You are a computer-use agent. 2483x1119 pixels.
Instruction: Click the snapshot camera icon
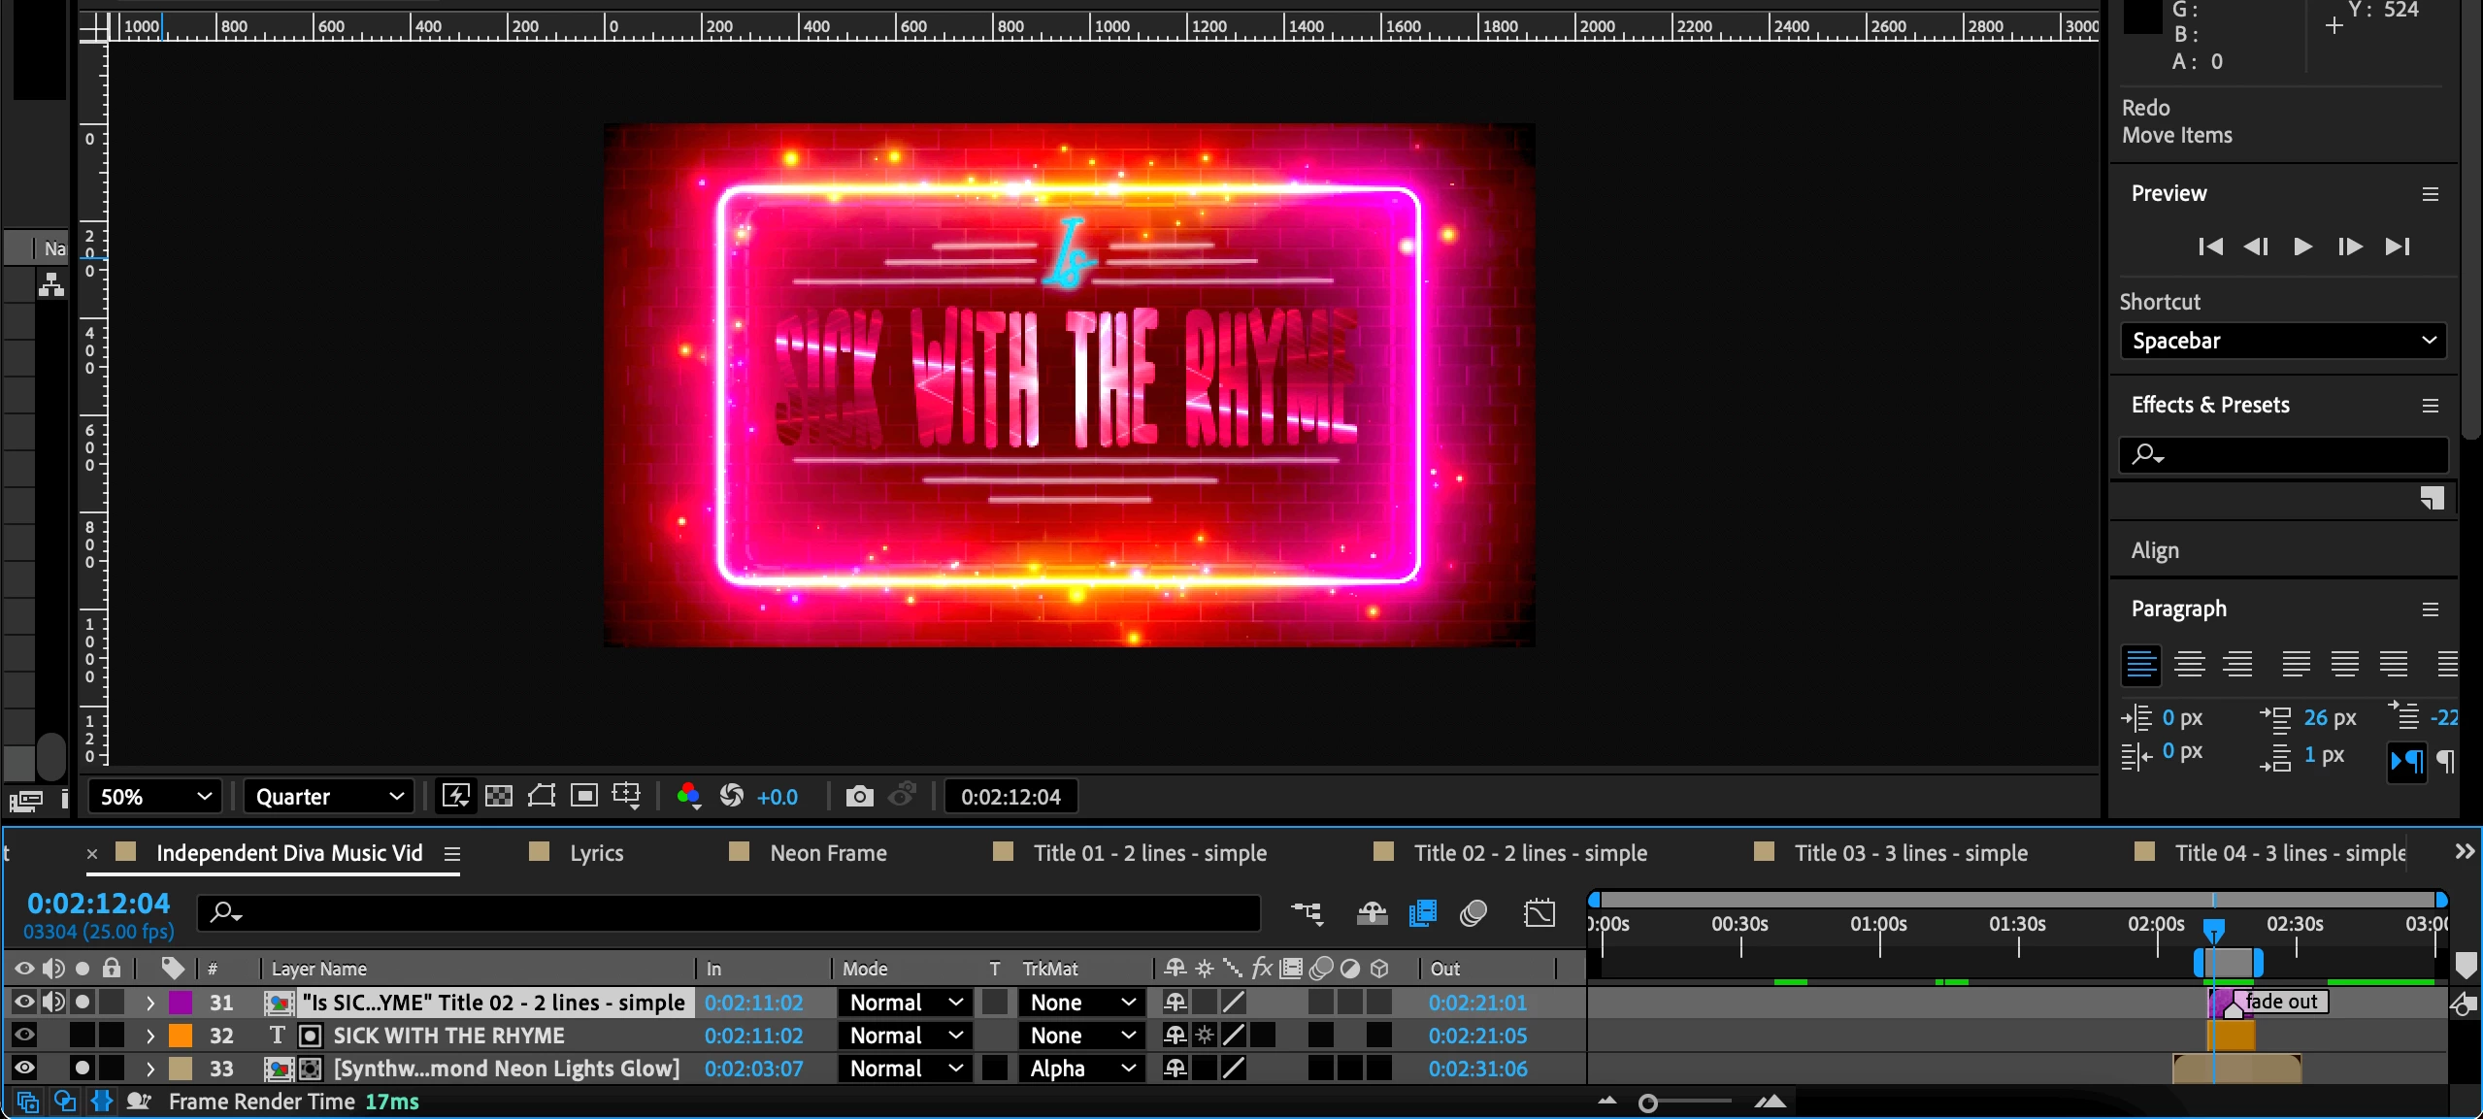point(858,797)
